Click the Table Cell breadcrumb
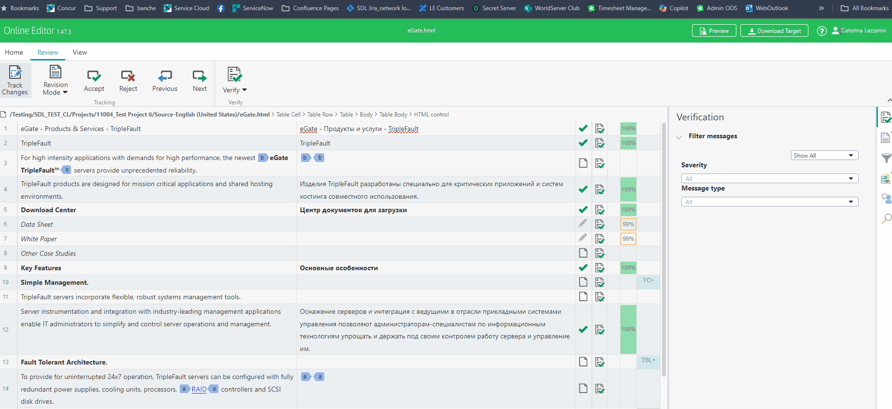The height and width of the screenshot is (409, 892). tap(288, 115)
